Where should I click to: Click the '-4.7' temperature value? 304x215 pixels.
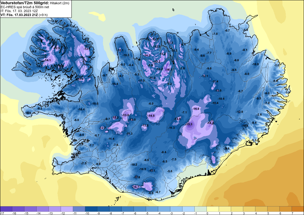pos(158,192)
